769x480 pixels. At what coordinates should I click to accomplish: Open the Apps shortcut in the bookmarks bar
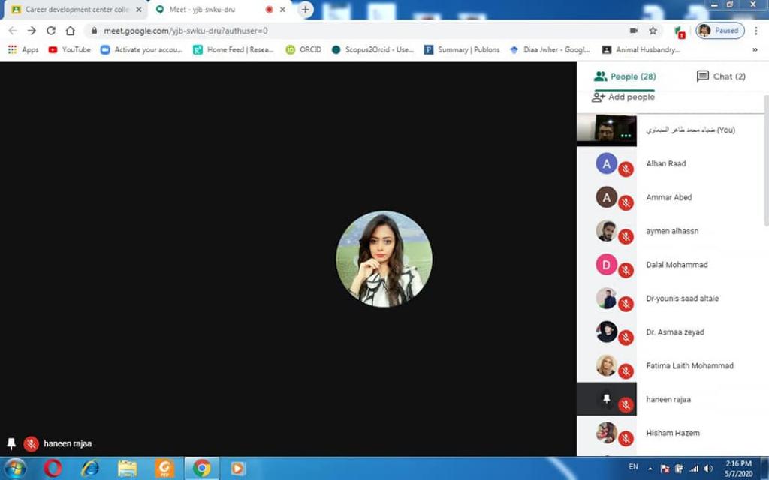point(23,49)
